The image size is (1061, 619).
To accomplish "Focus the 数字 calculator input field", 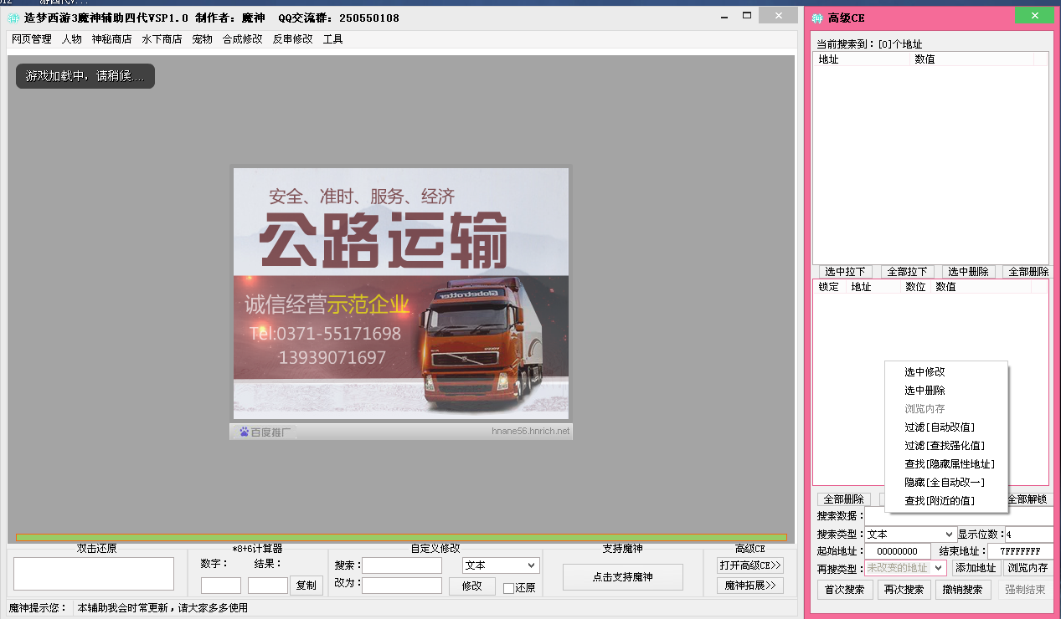I will tap(221, 586).
